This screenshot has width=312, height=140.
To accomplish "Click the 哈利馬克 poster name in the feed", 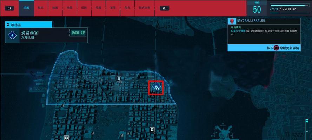I will [x=235, y=27].
